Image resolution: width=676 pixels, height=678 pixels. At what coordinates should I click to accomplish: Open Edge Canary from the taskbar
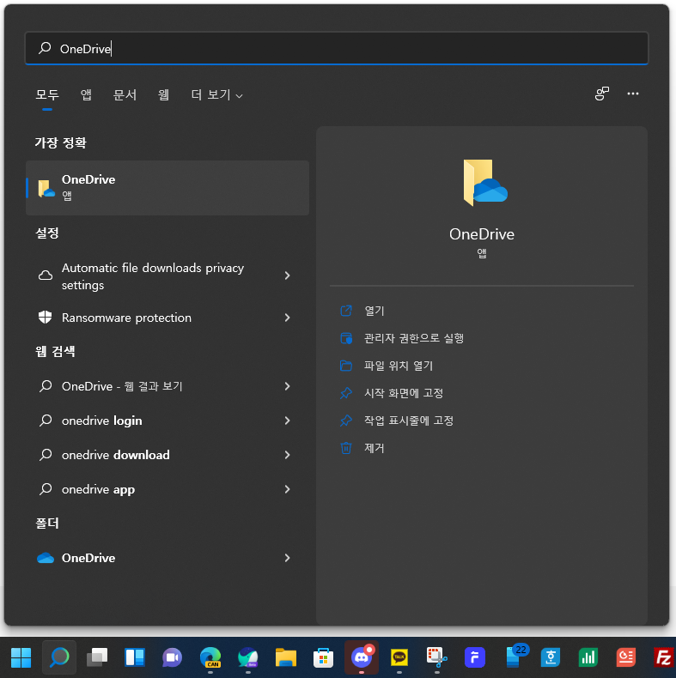pos(210,657)
